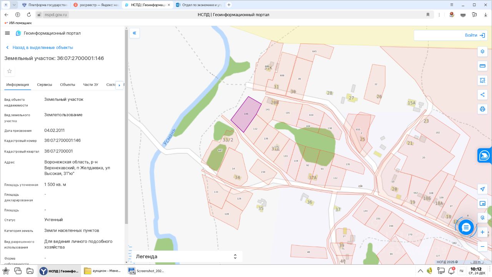Switch to the Объекты tab
492x277 pixels.
point(68,85)
